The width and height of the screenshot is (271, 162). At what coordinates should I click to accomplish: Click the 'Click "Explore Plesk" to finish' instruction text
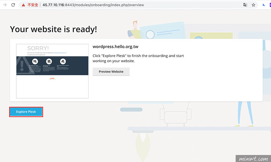138,58
